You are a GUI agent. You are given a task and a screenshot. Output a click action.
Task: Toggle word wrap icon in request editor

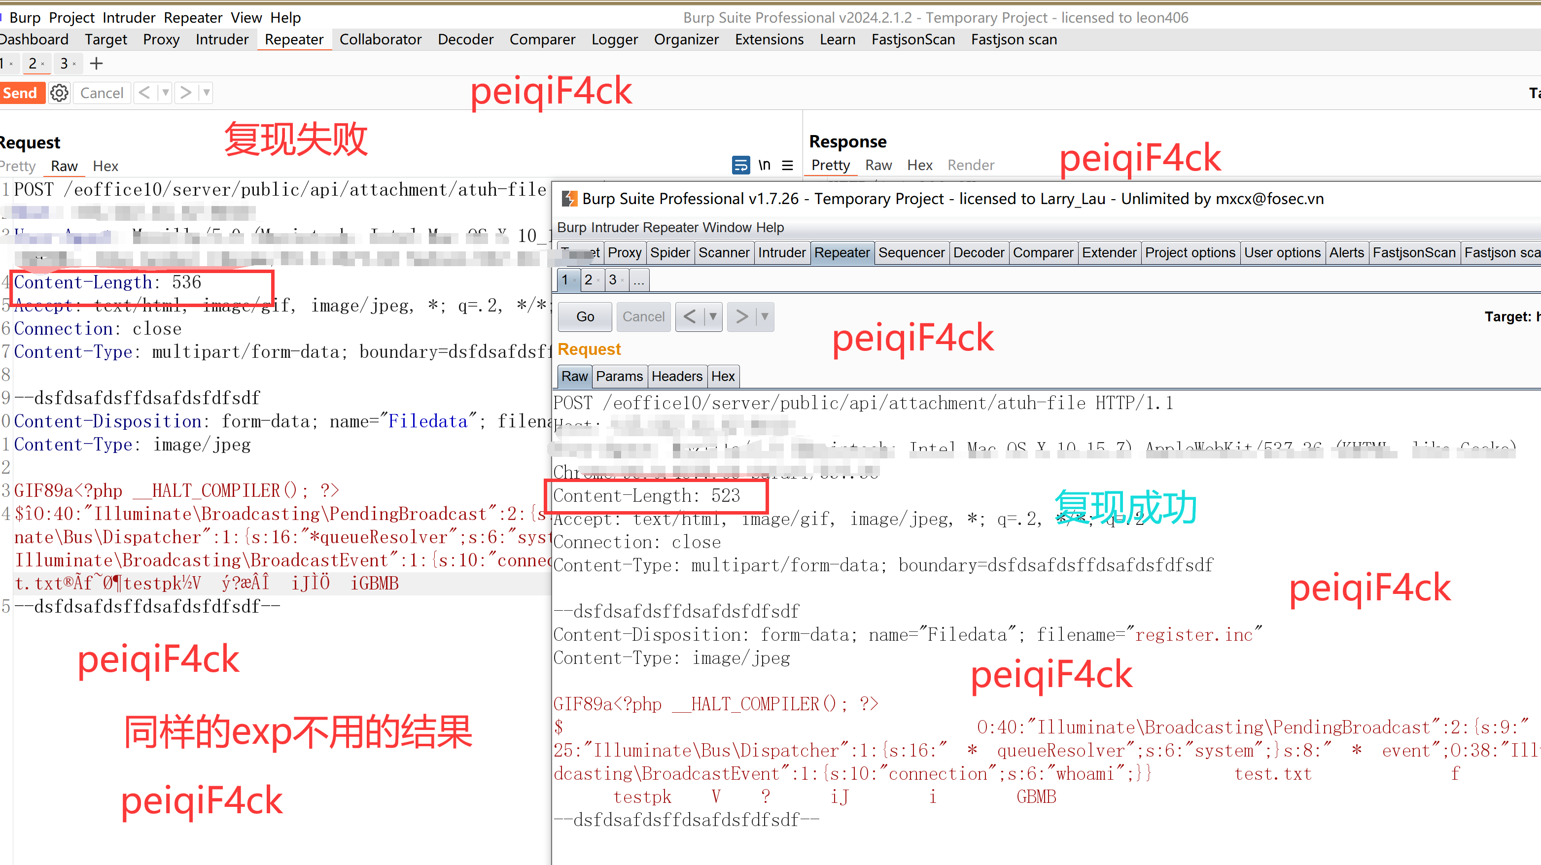pyautogui.click(x=740, y=165)
